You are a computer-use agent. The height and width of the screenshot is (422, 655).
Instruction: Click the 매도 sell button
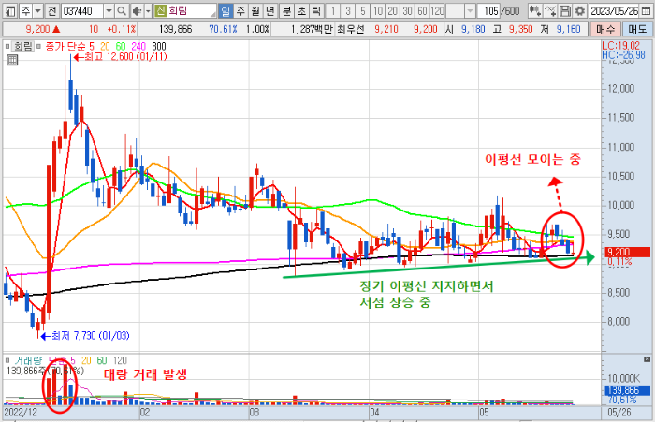click(637, 29)
